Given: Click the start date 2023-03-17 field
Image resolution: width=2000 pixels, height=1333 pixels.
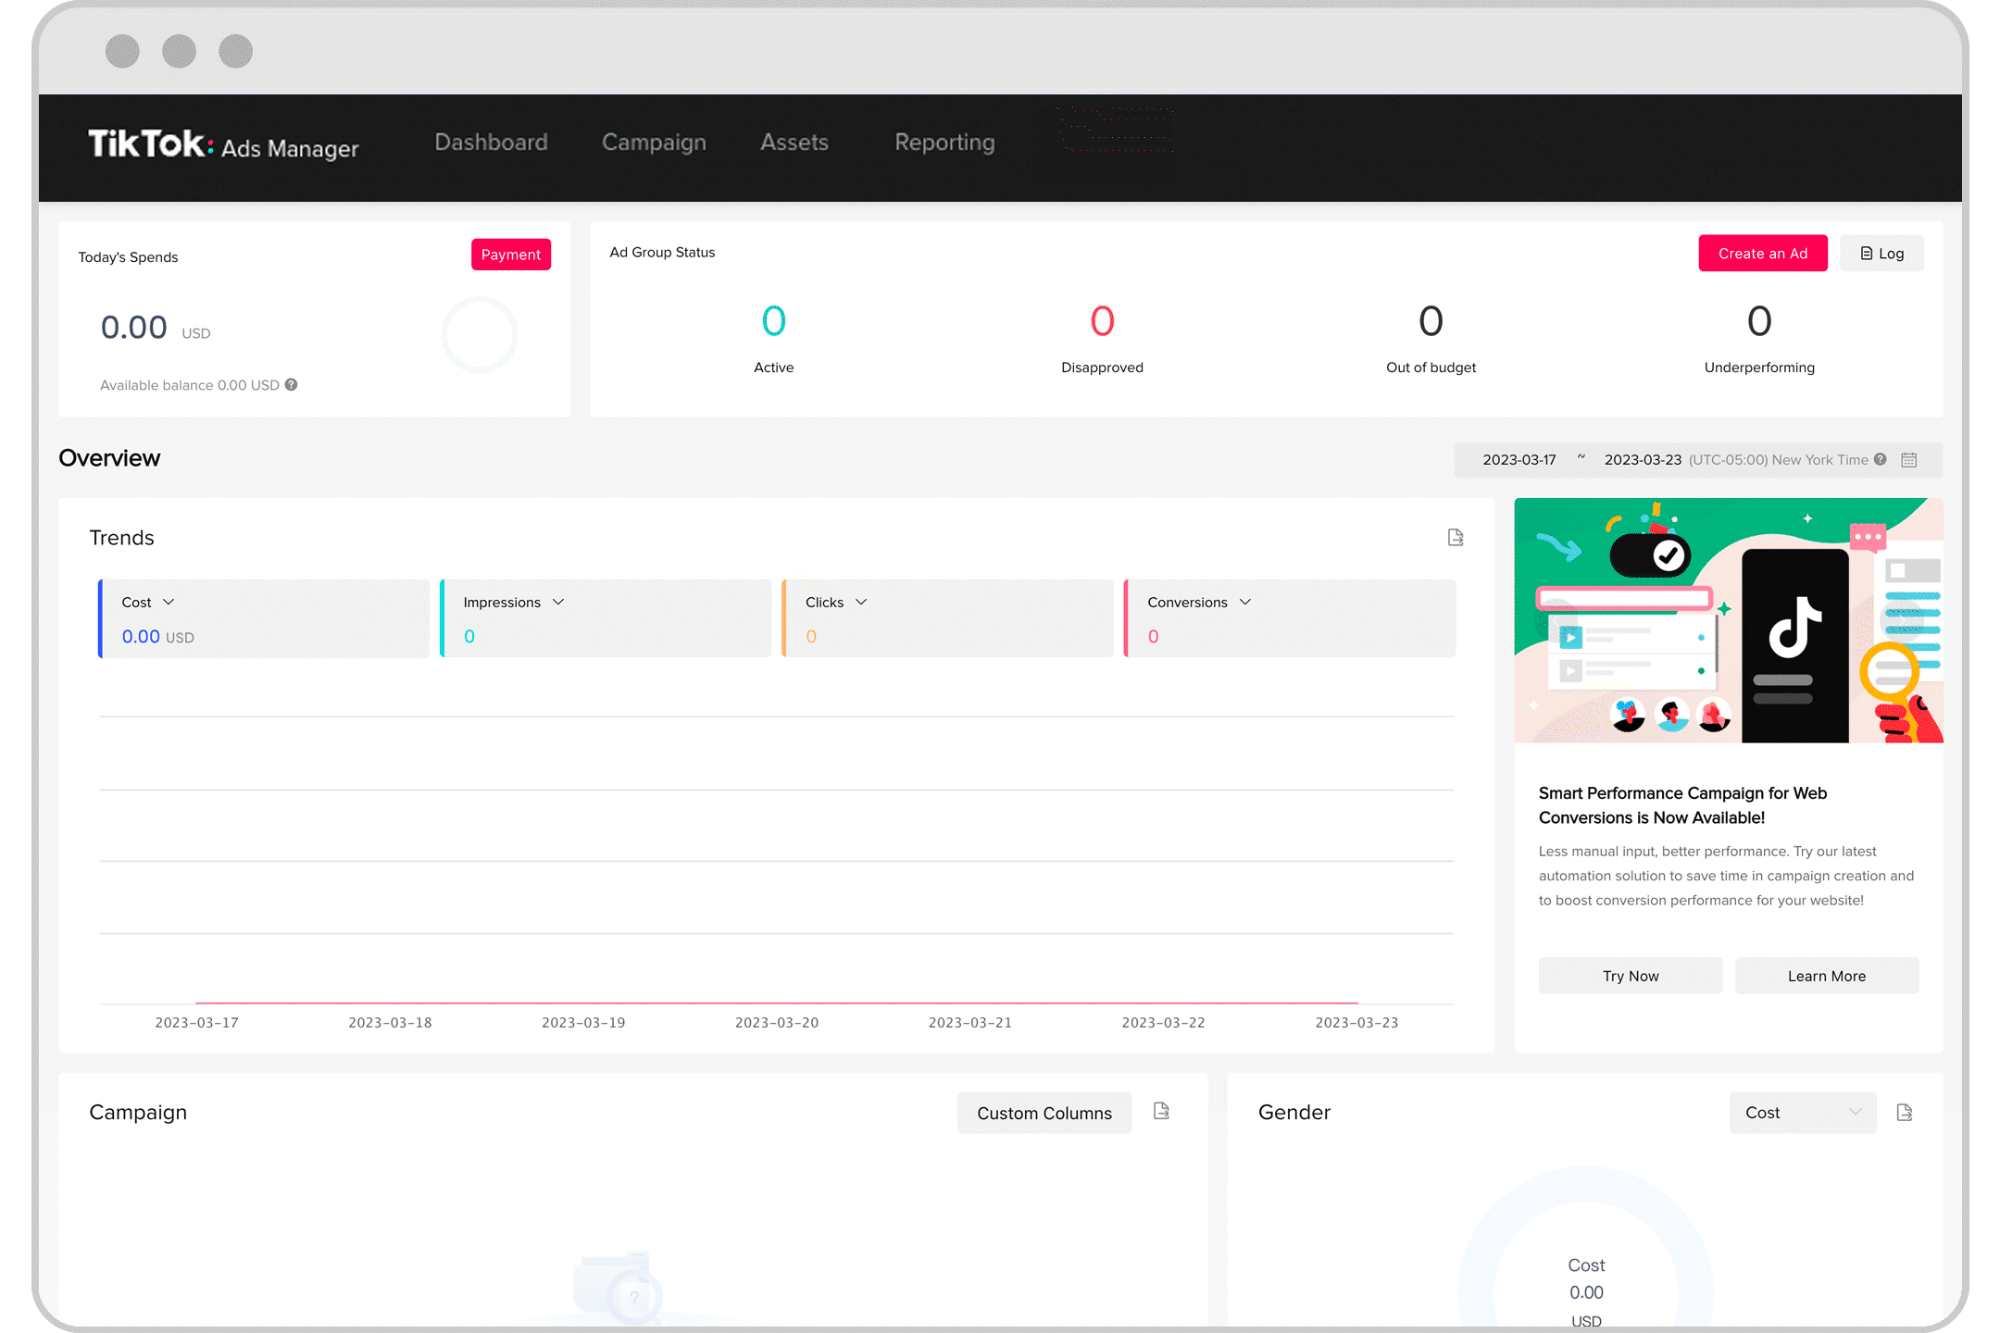Looking at the screenshot, I should coord(1519,460).
